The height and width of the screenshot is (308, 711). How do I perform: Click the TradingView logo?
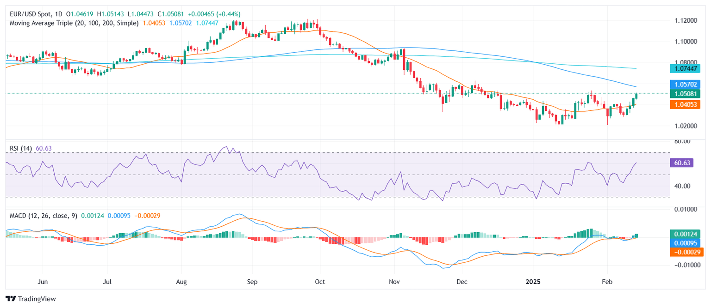(x=31, y=299)
